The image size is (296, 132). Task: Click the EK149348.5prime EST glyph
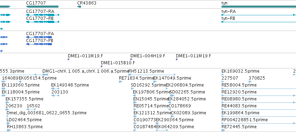pos(55,89)
